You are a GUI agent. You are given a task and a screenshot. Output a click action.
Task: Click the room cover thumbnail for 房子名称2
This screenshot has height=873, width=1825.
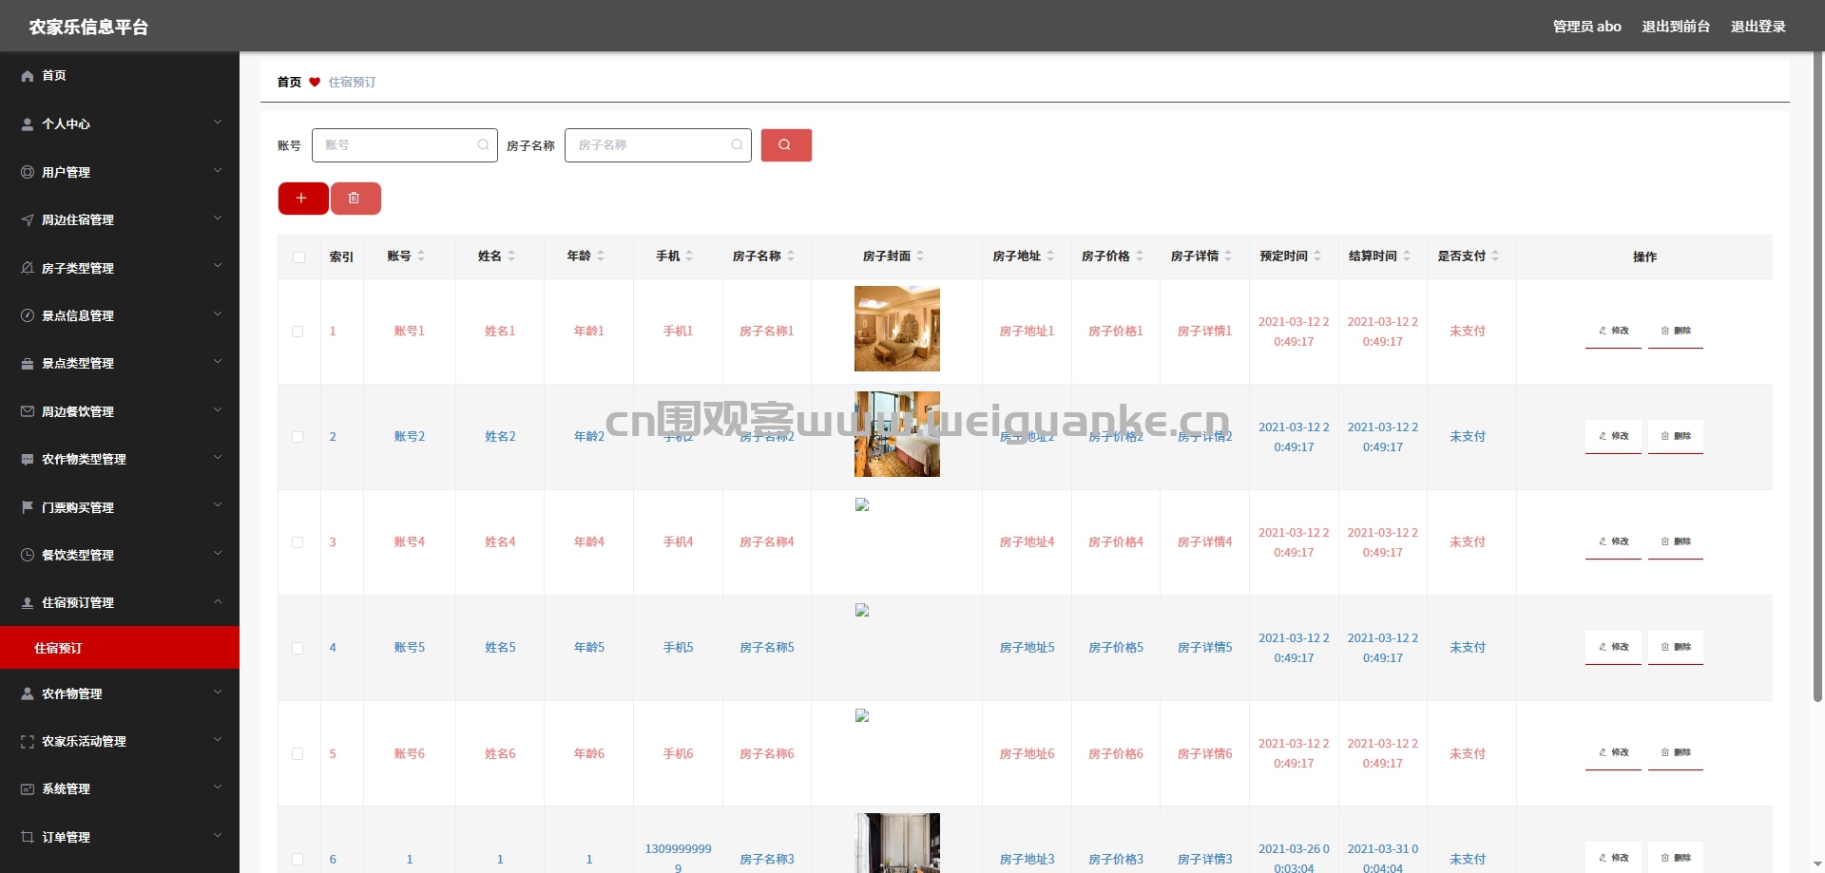click(897, 434)
